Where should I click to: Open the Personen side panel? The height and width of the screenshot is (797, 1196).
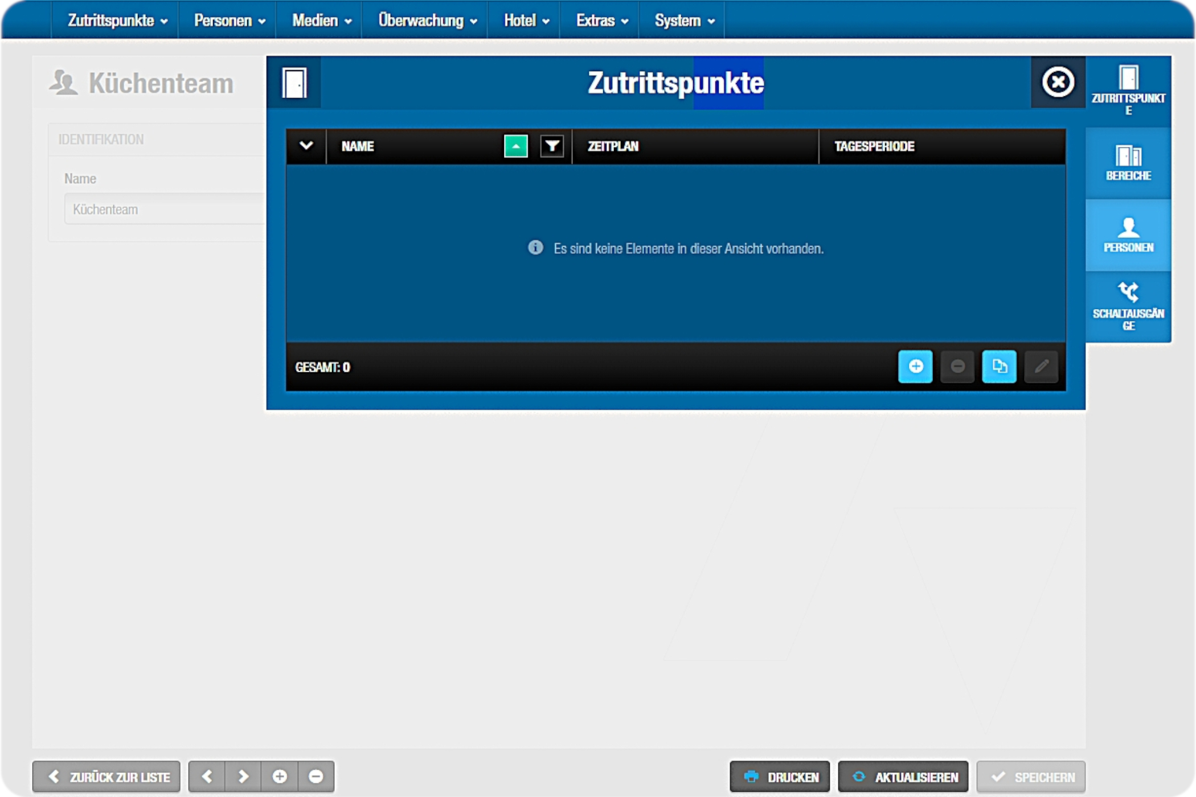click(1128, 235)
